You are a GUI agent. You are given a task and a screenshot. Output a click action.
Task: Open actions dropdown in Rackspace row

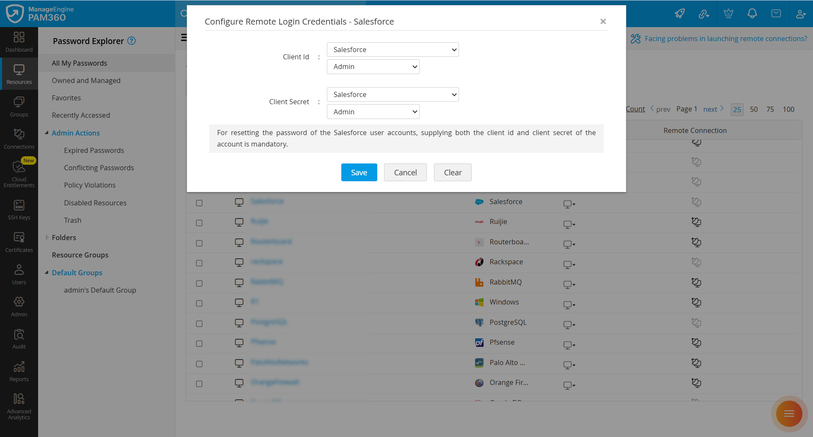pyautogui.click(x=569, y=265)
